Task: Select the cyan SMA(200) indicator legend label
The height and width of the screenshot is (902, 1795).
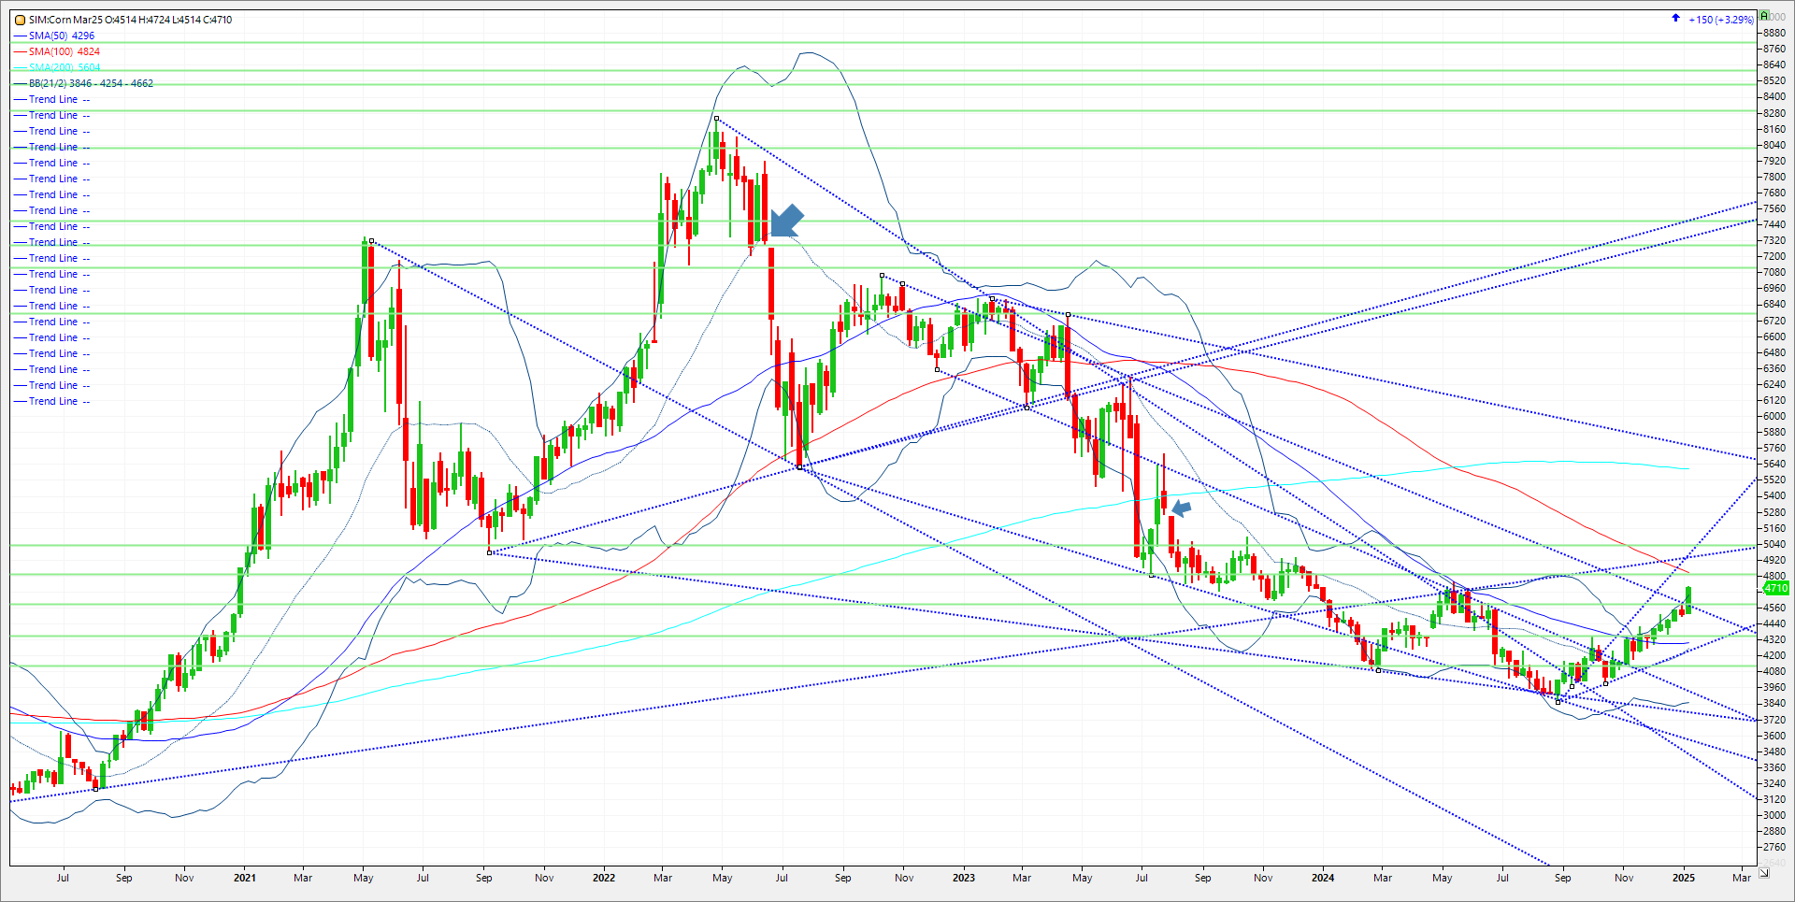Action: 64,67
